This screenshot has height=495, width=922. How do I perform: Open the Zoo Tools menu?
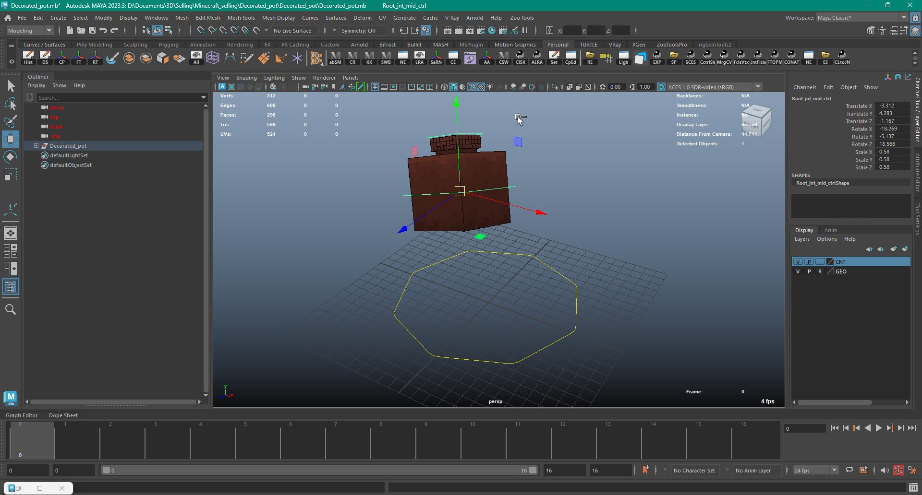coord(522,18)
